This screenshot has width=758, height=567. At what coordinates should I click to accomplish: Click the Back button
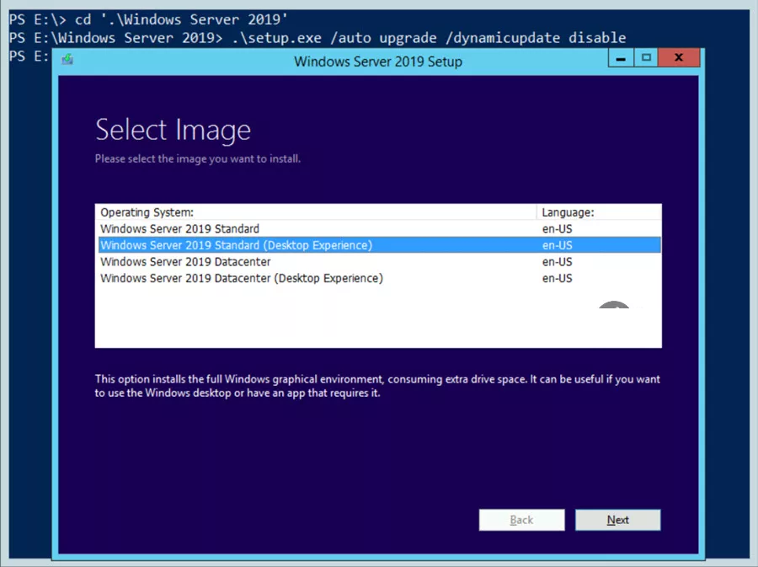(x=521, y=520)
